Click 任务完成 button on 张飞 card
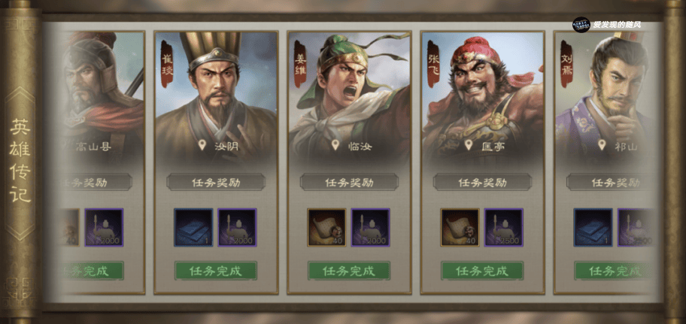The height and width of the screenshot is (324, 686). (482, 271)
